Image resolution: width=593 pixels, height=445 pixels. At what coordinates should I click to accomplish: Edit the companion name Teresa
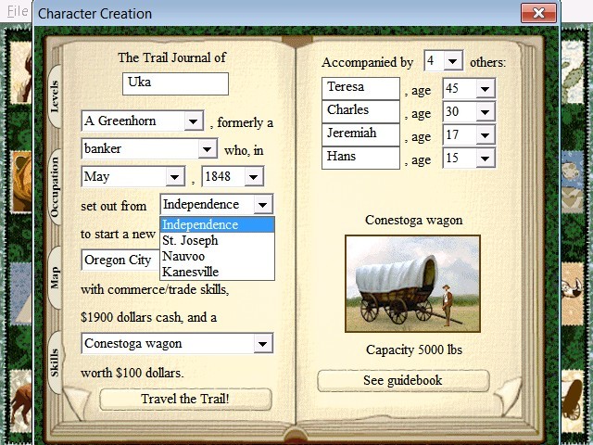[360, 88]
